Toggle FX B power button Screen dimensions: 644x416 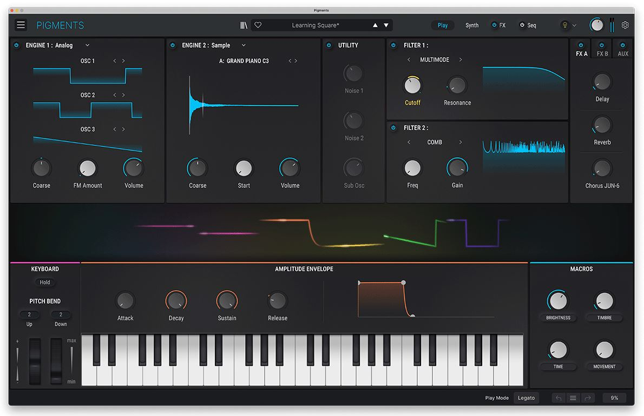(x=602, y=45)
